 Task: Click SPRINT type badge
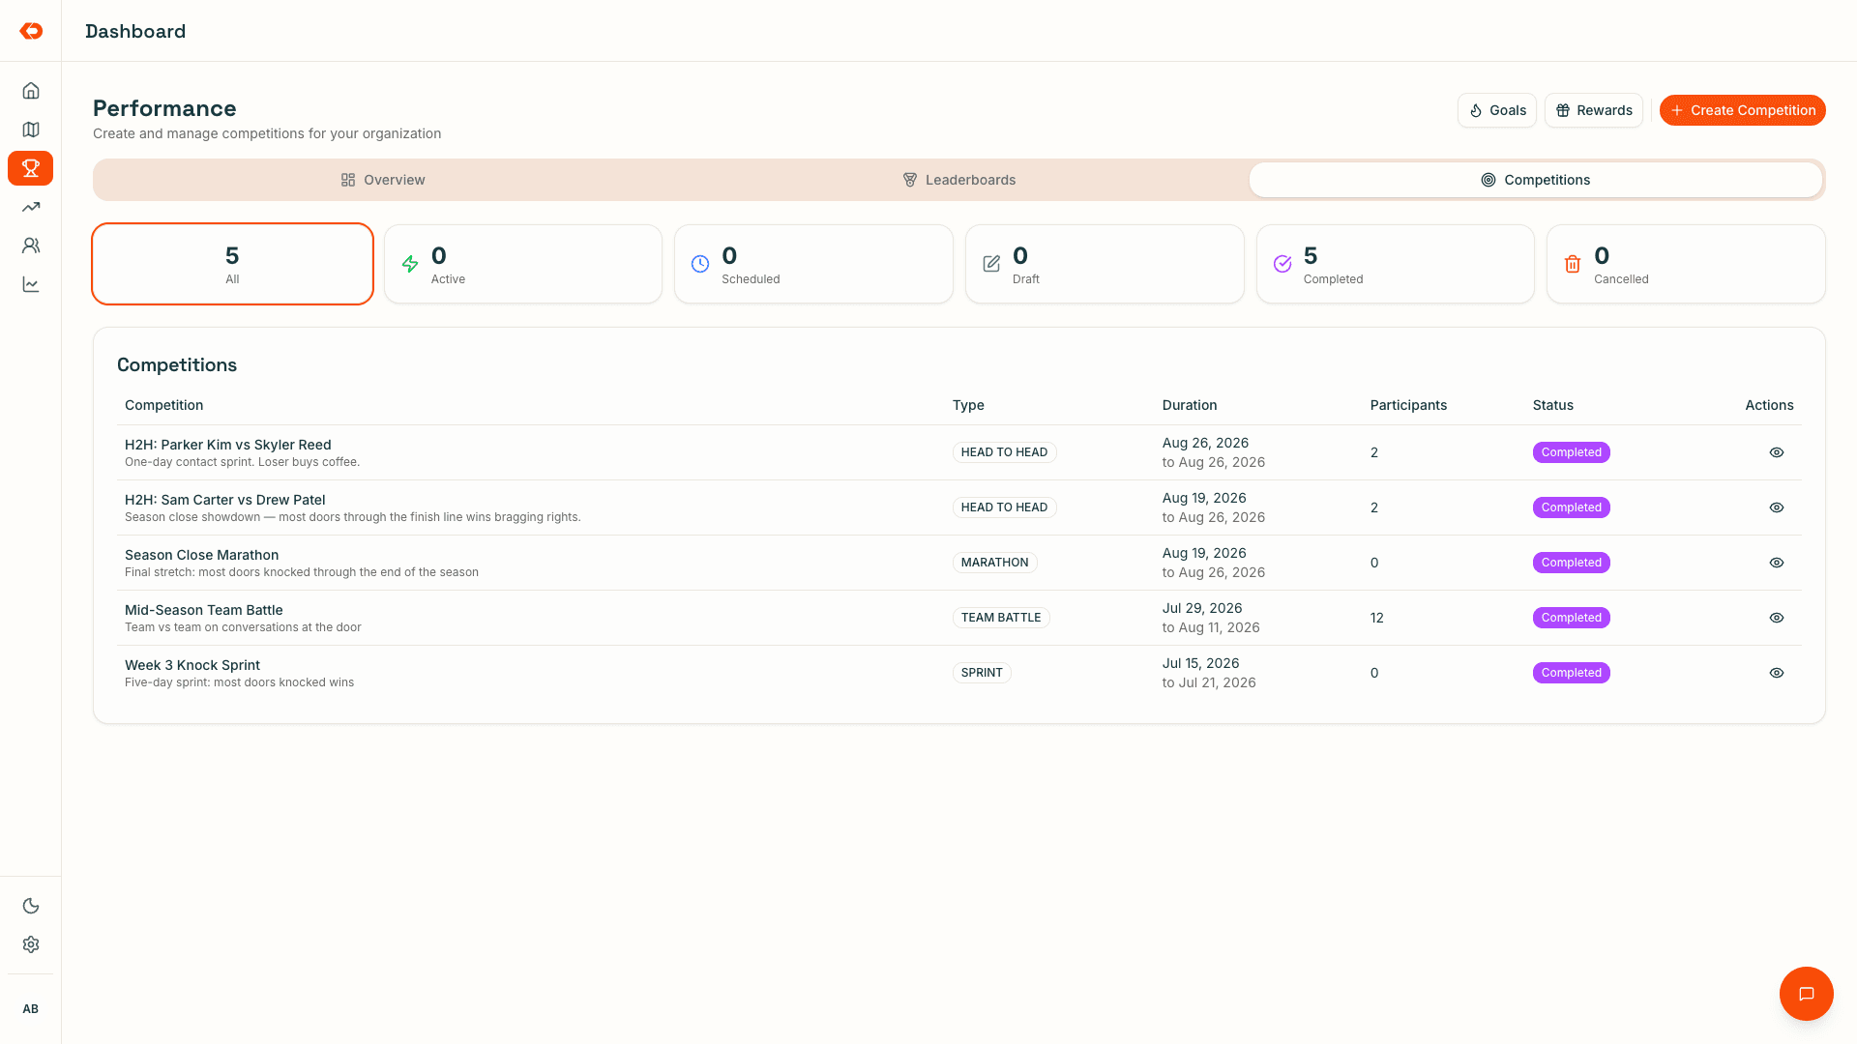coord(982,673)
